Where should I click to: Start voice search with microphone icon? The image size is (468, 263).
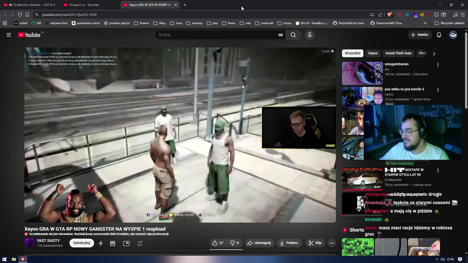[310, 35]
